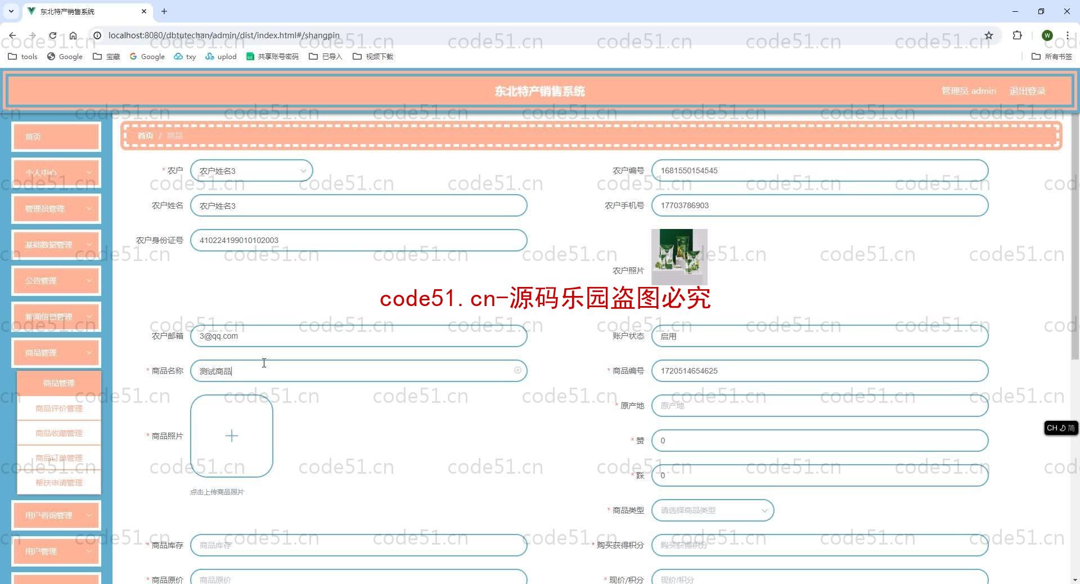1080x584 pixels.
Task: Open the tools bookmark folder
Action: coord(22,56)
